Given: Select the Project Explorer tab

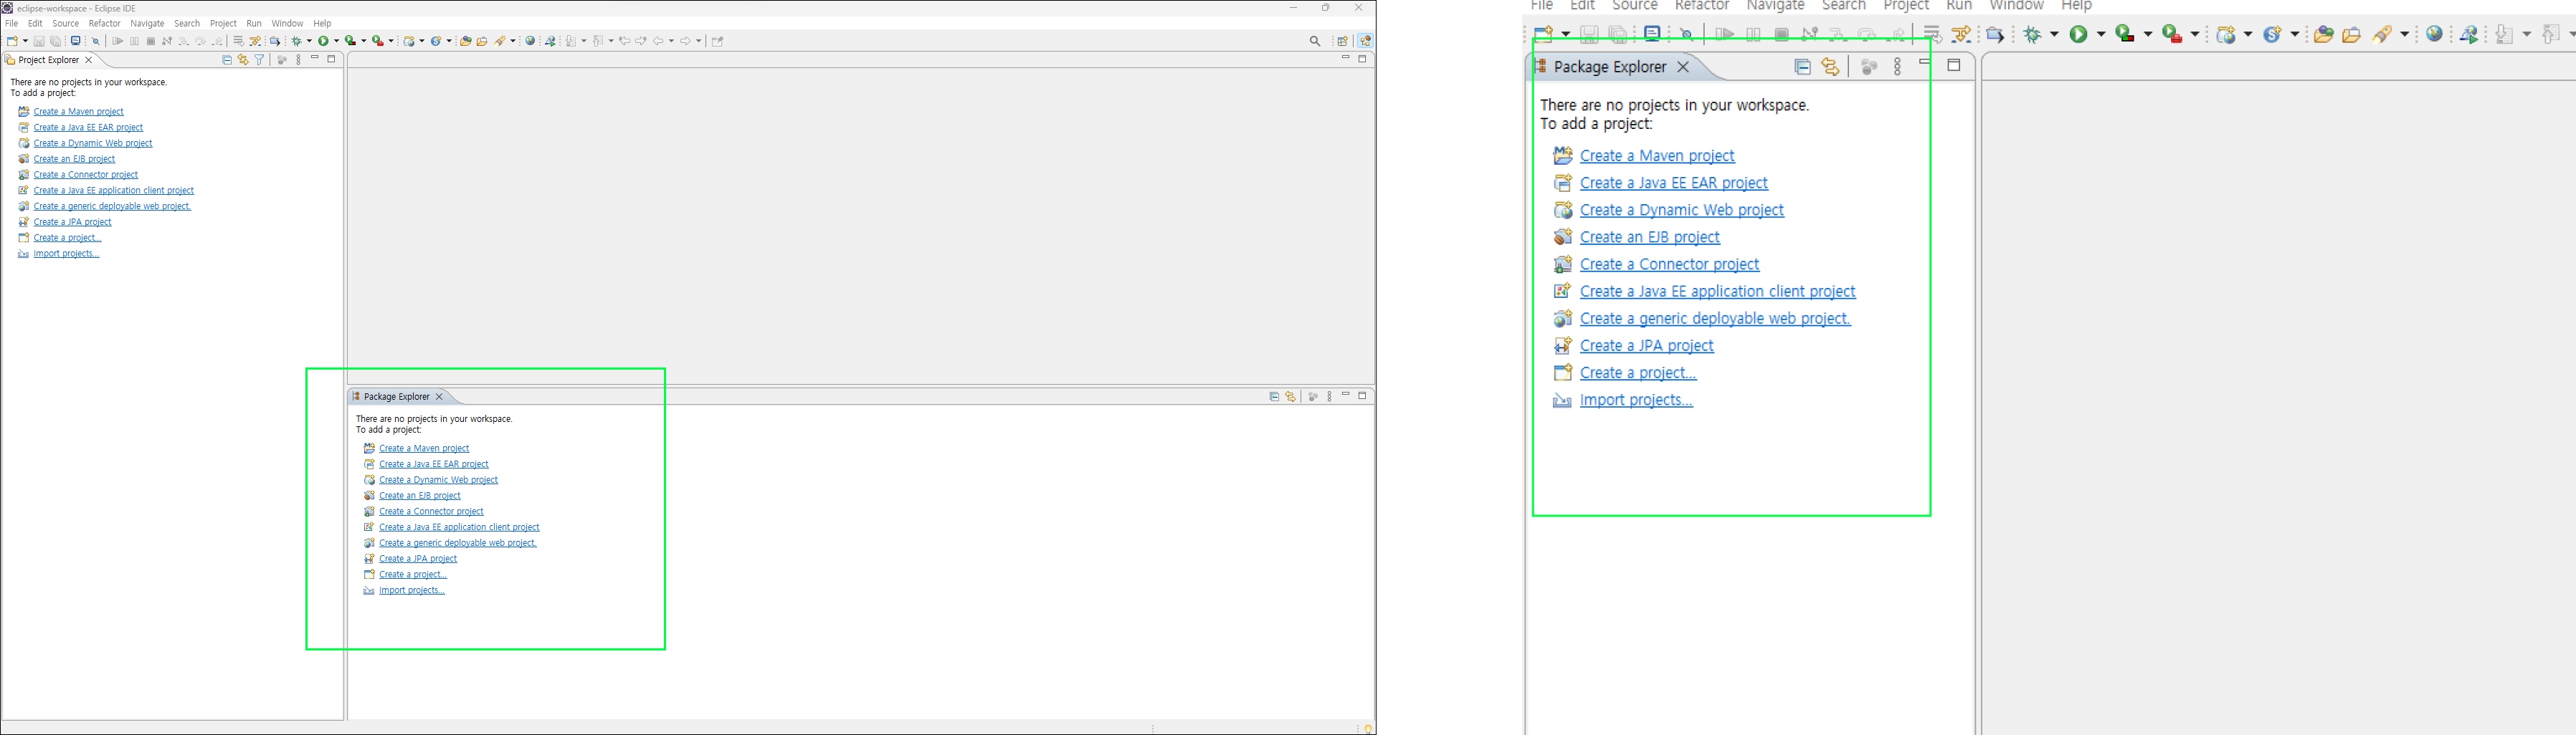Looking at the screenshot, I should [48, 60].
